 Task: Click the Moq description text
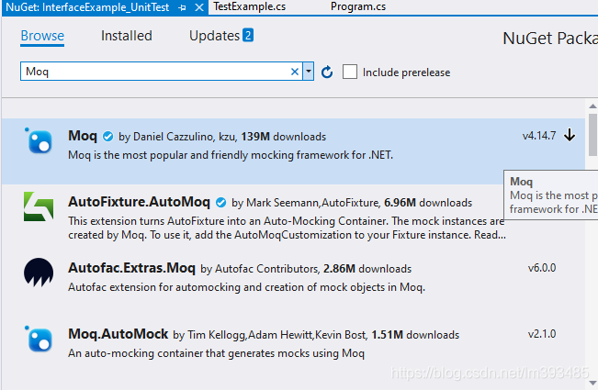pyautogui.click(x=231, y=155)
